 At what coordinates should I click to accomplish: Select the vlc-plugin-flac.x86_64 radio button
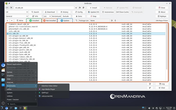(7, 43)
